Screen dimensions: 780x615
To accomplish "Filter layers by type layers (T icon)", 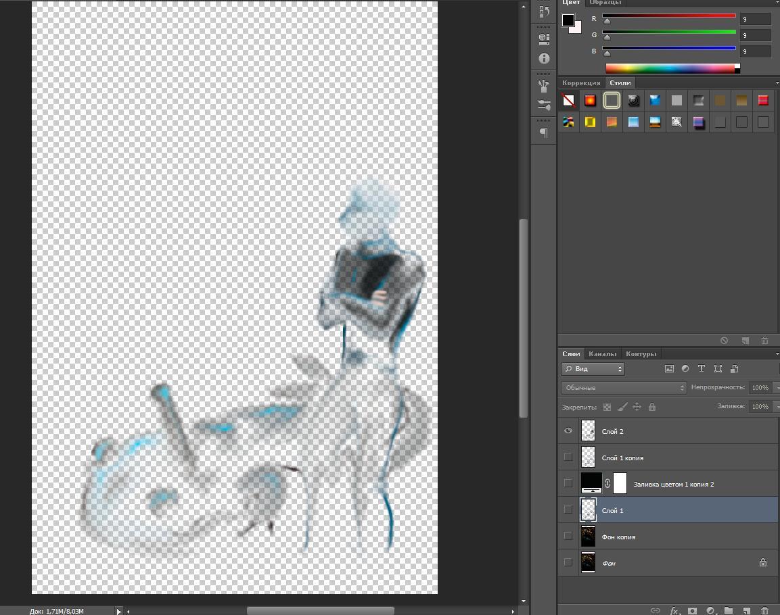I will click(702, 369).
